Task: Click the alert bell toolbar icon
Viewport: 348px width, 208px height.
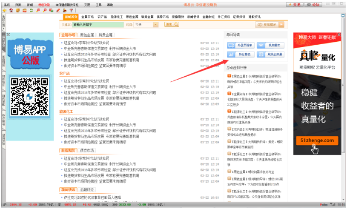Action: pos(64,10)
